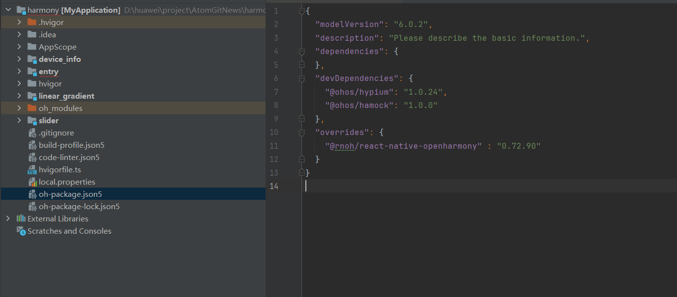677x297 pixels.
Task: Click the oh-package-lock.json5 file icon
Action: [x=32, y=206]
